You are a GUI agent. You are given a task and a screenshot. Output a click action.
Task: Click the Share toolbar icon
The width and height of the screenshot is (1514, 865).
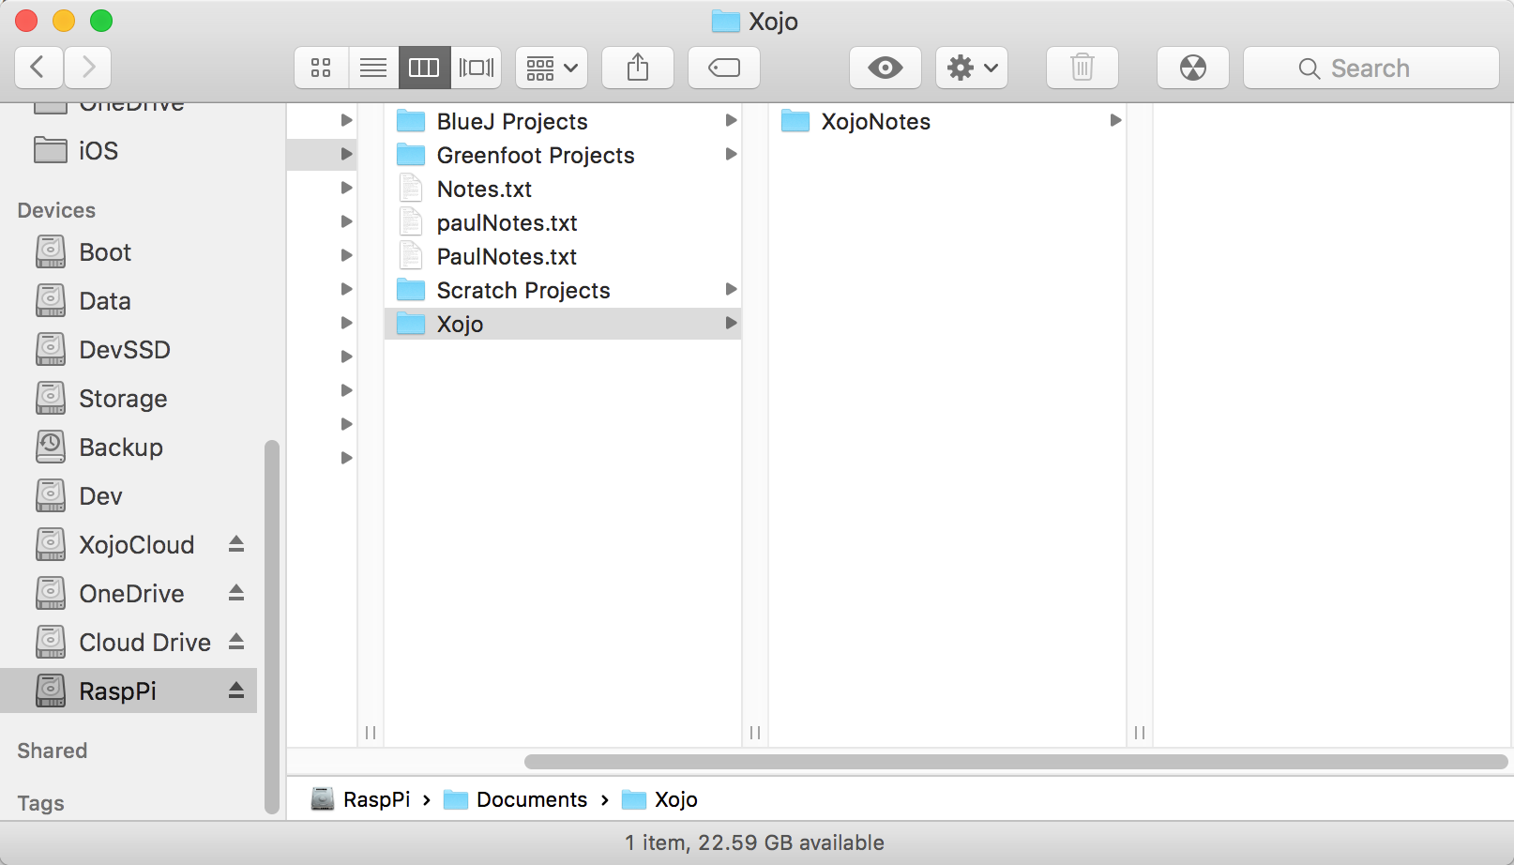[638, 68]
